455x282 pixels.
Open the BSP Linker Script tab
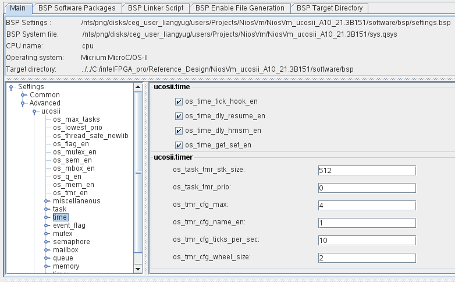[x=157, y=8]
